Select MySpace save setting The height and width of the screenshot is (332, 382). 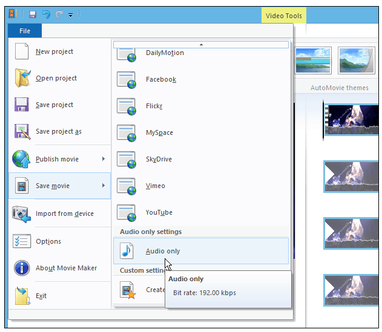click(201, 132)
